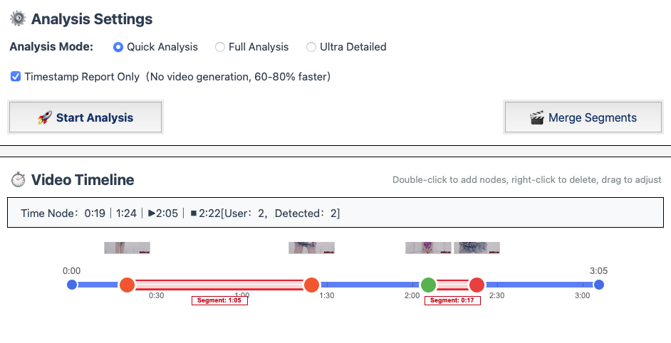This screenshot has height=343, width=671.
Task: Uncheck the Timestamp Report Only checkbox
Action: tap(16, 76)
